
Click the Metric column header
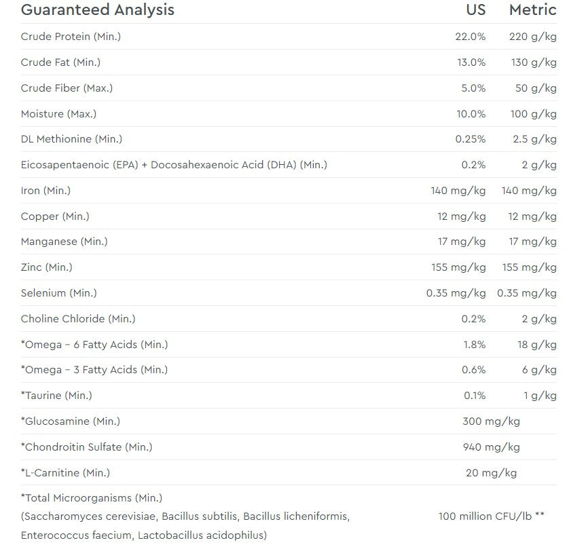coord(533,10)
